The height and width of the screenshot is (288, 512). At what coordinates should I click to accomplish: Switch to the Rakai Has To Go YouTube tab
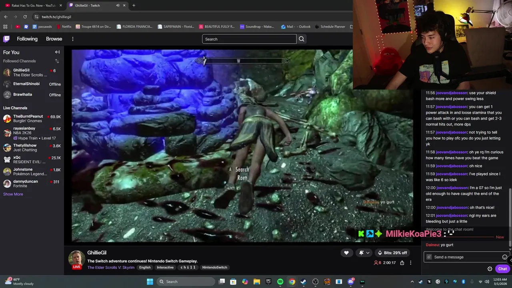[x=34, y=5]
